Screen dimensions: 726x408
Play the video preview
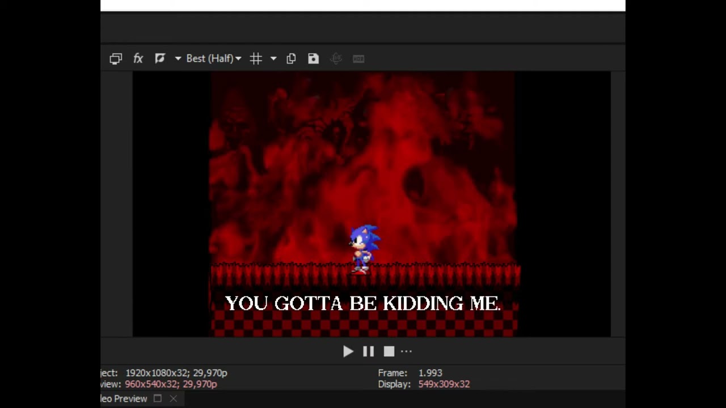tap(348, 351)
